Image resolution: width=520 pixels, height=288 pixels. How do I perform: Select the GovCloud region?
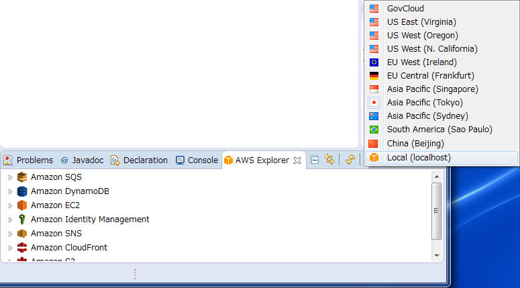pos(441,8)
